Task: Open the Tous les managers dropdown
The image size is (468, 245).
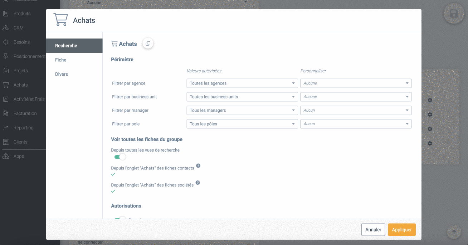Action: click(x=242, y=110)
